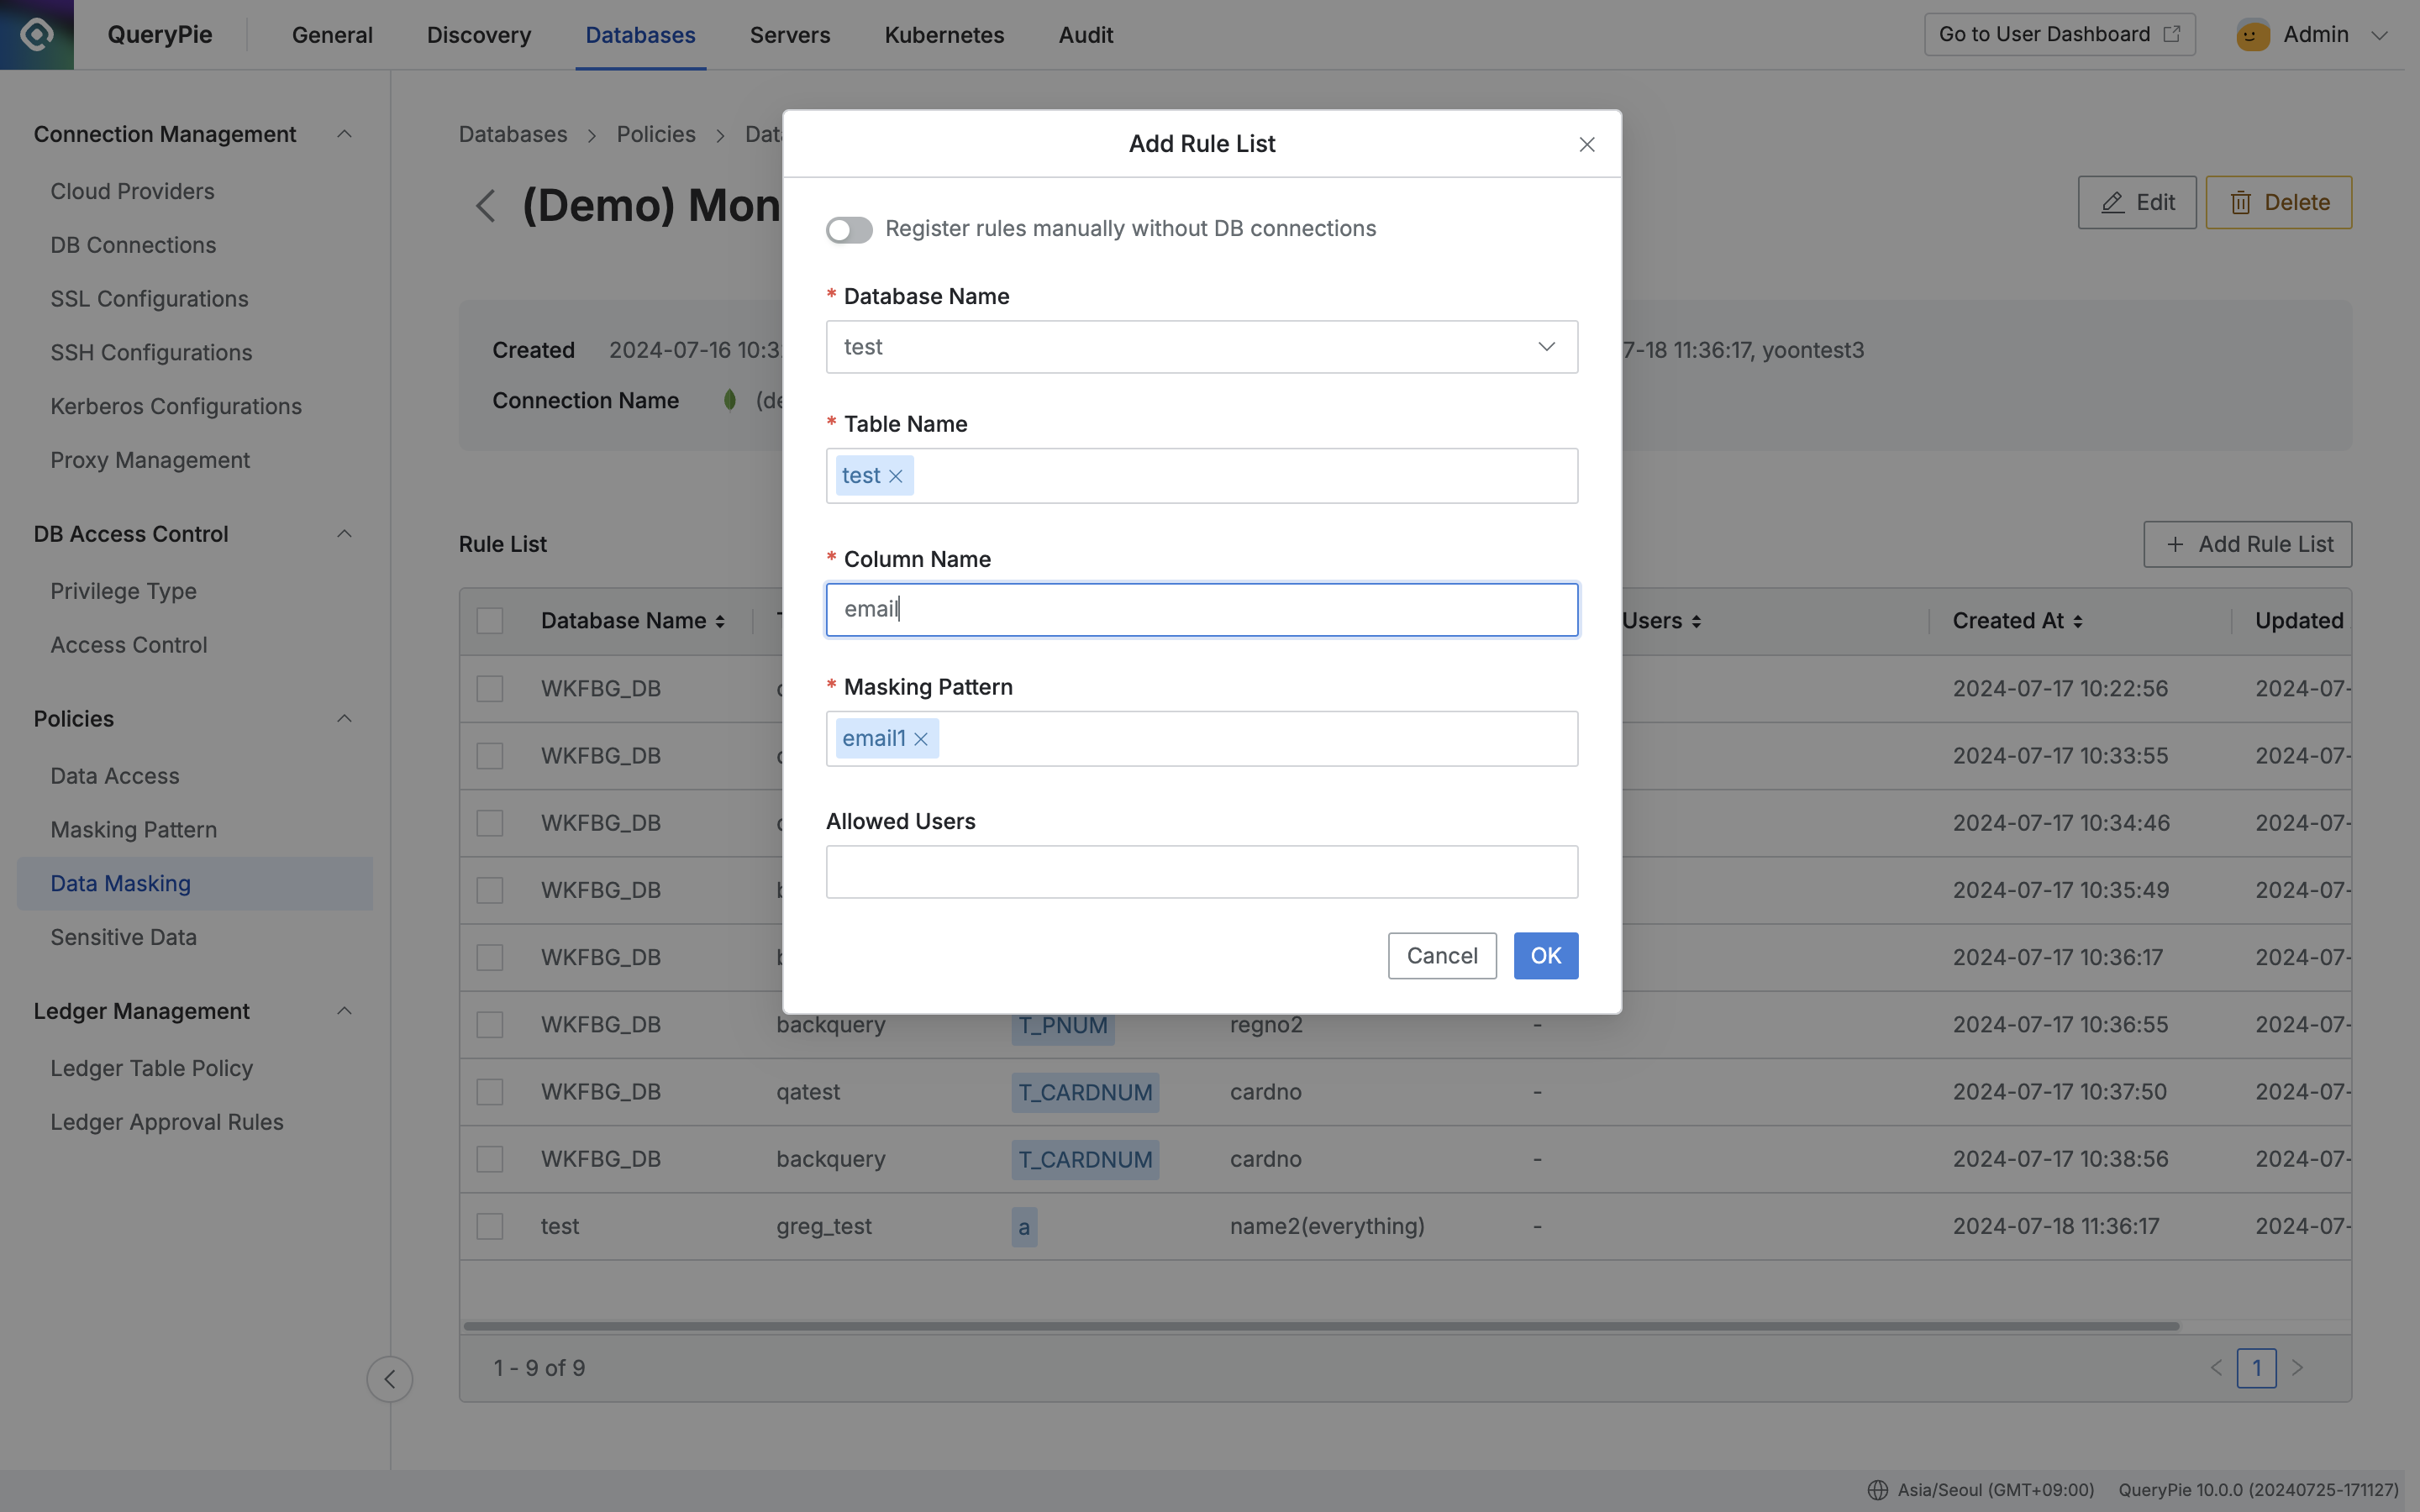2420x1512 pixels.
Task: Click the external link icon beside Go to User Dashboard
Action: (2171, 33)
